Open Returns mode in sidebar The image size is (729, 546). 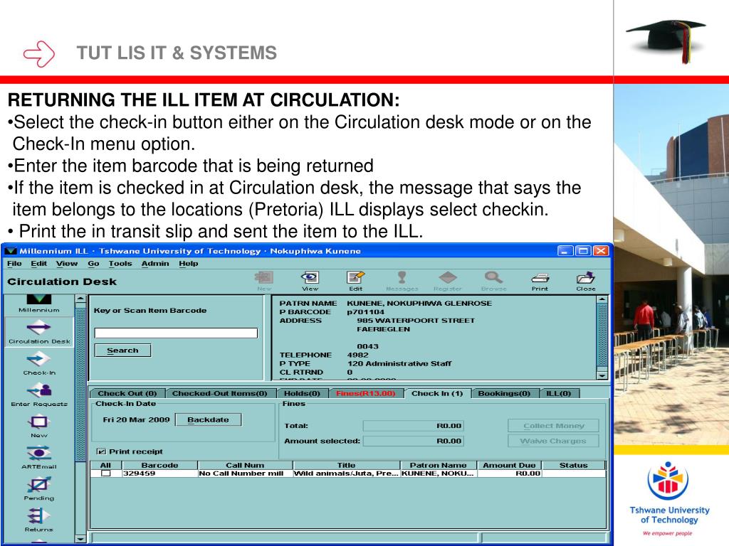point(39,520)
